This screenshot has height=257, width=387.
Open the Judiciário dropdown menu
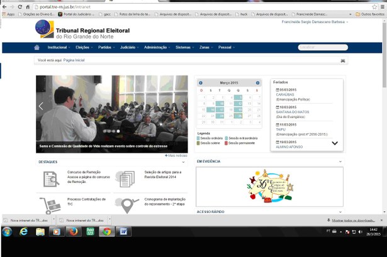pyautogui.click(x=130, y=47)
